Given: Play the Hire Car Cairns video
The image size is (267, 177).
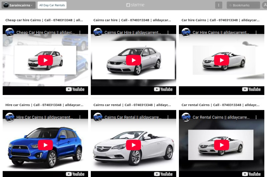Looking at the screenshot, I should (45, 145).
